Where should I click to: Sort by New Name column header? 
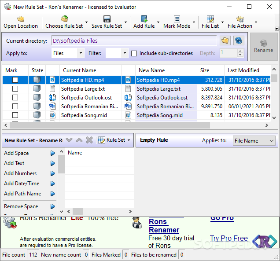[166, 70]
